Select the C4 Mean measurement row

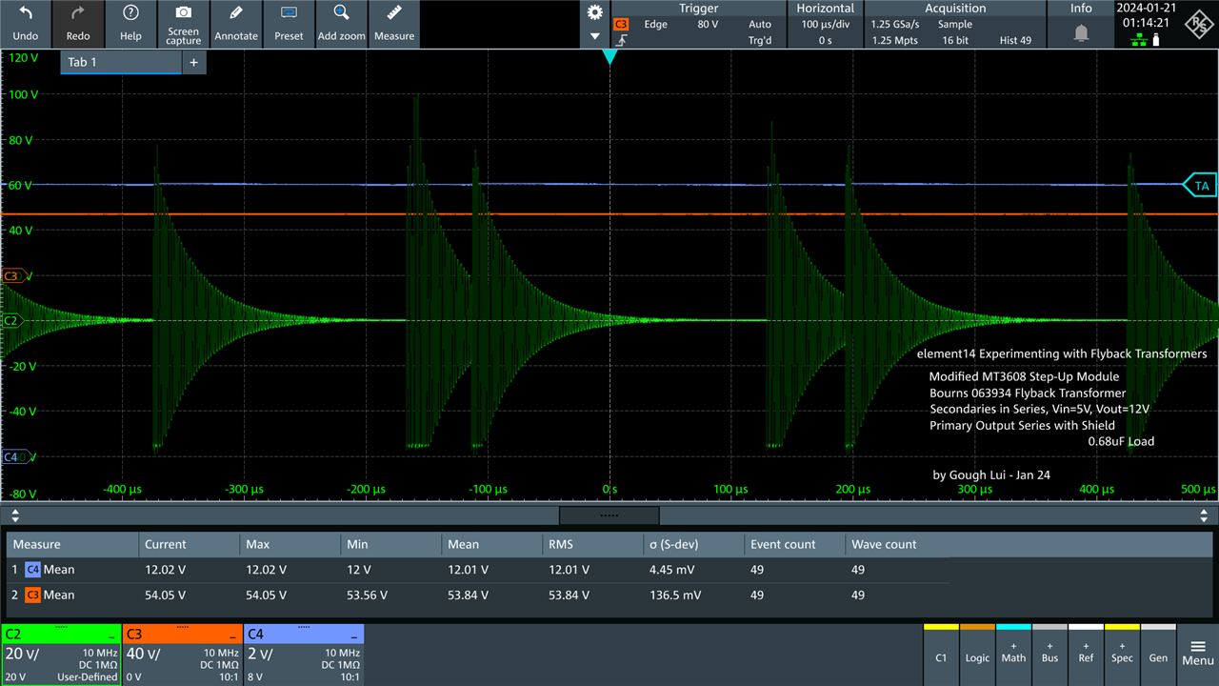[x=477, y=570]
